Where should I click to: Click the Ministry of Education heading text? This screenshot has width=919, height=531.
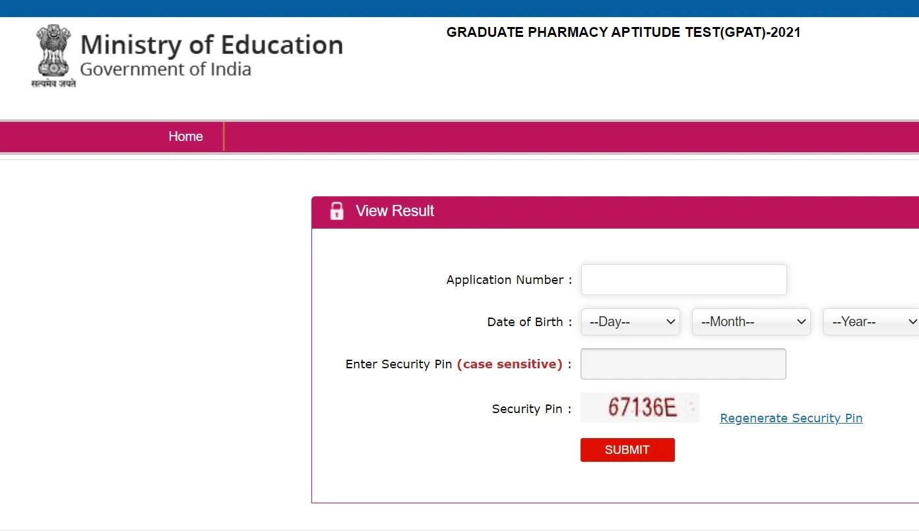point(211,45)
